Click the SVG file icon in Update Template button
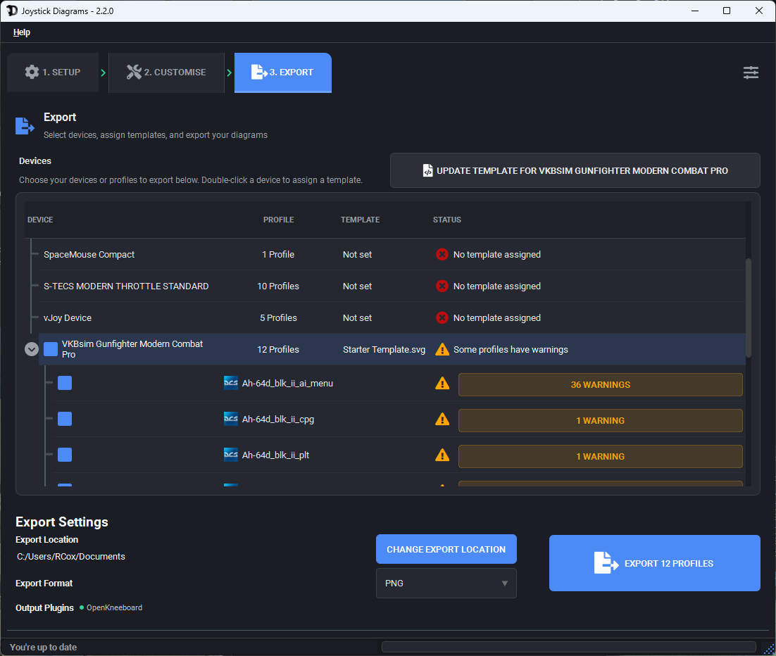This screenshot has height=656, width=776. tap(427, 170)
